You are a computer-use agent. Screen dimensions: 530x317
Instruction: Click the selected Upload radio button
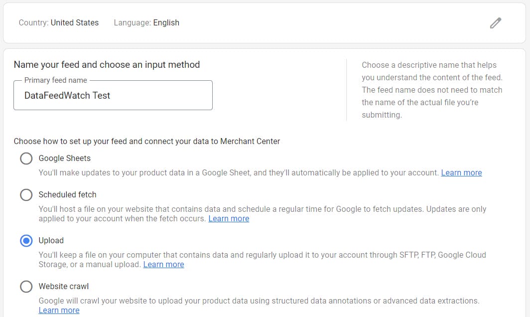pyautogui.click(x=26, y=241)
